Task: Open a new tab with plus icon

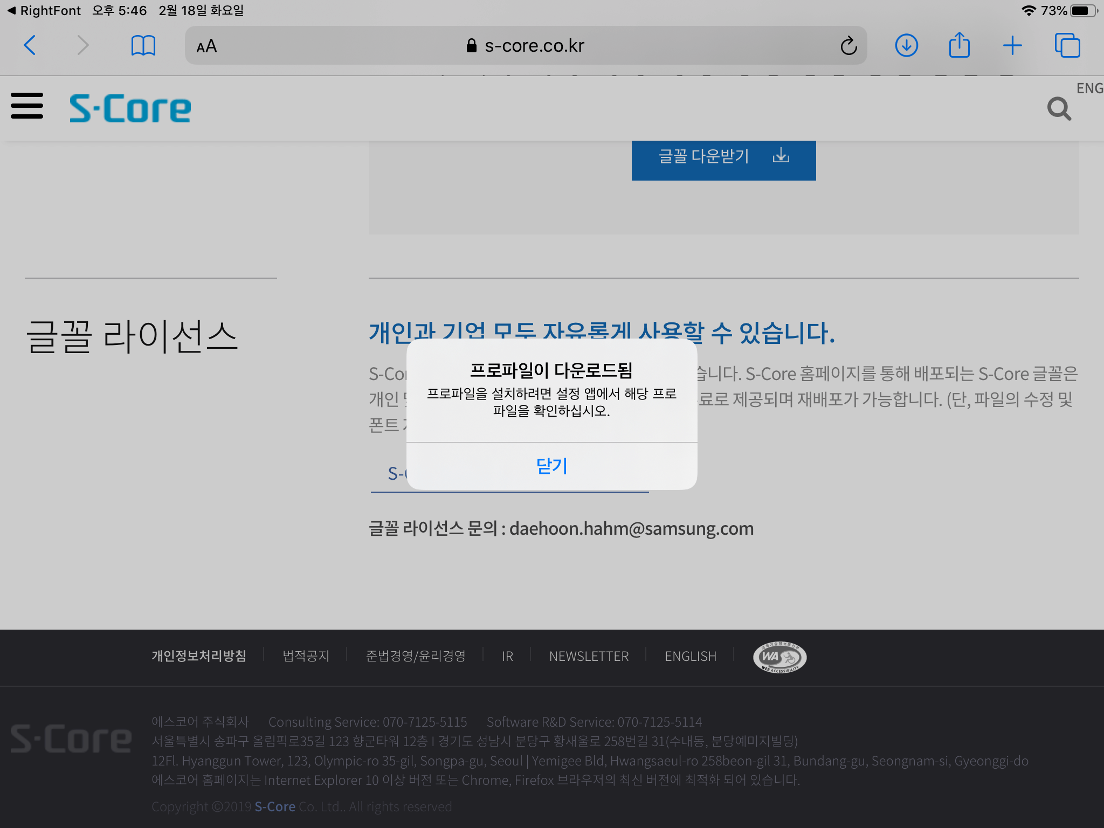Action: (1012, 45)
